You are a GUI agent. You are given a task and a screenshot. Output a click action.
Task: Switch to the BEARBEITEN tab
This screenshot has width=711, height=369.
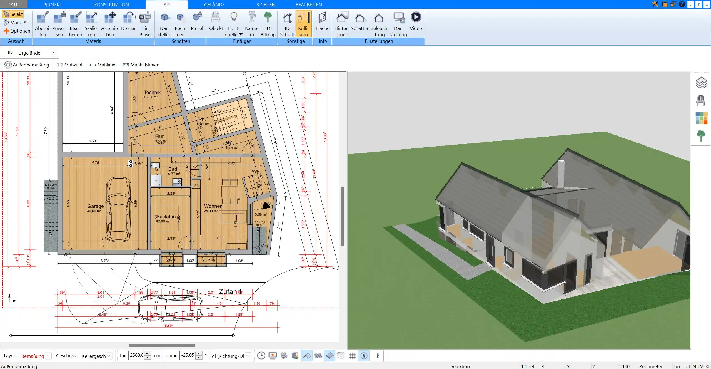tap(309, 4)
